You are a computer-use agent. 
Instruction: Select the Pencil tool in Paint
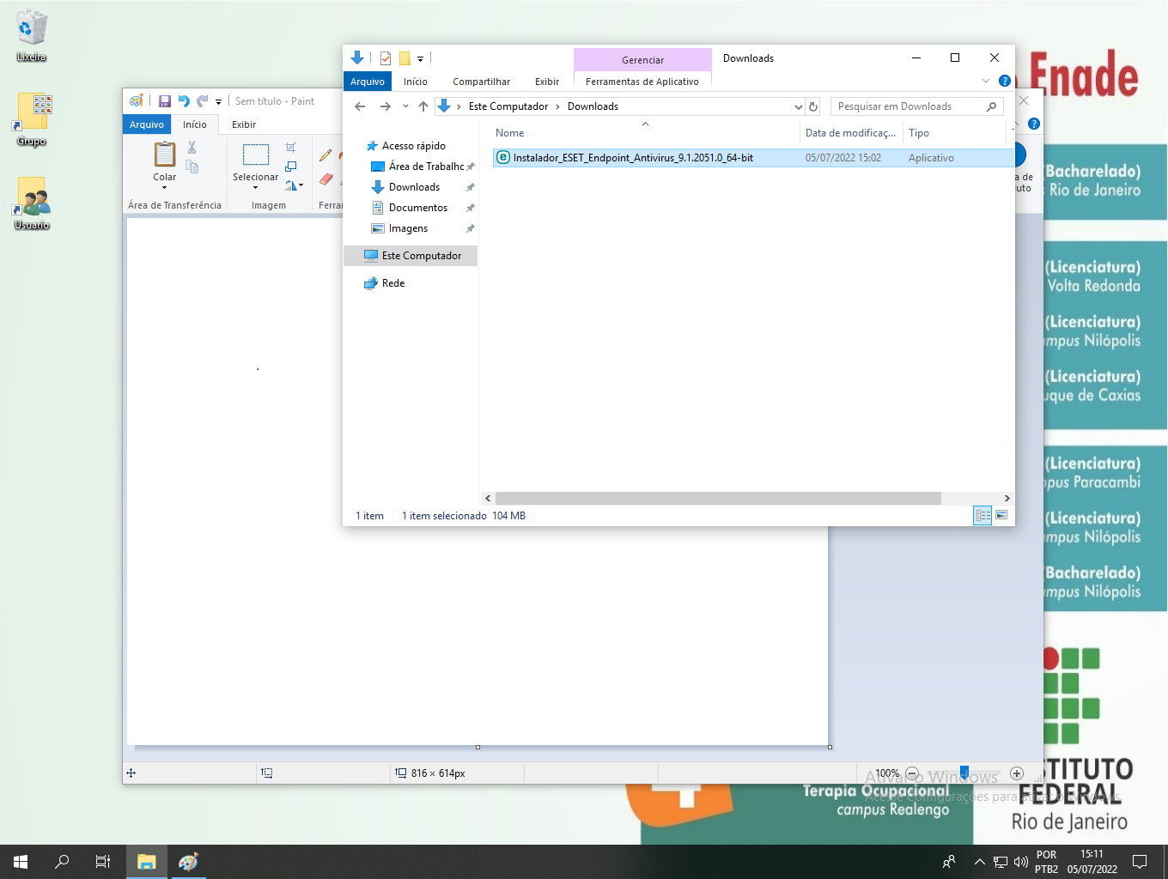[325, 155]
